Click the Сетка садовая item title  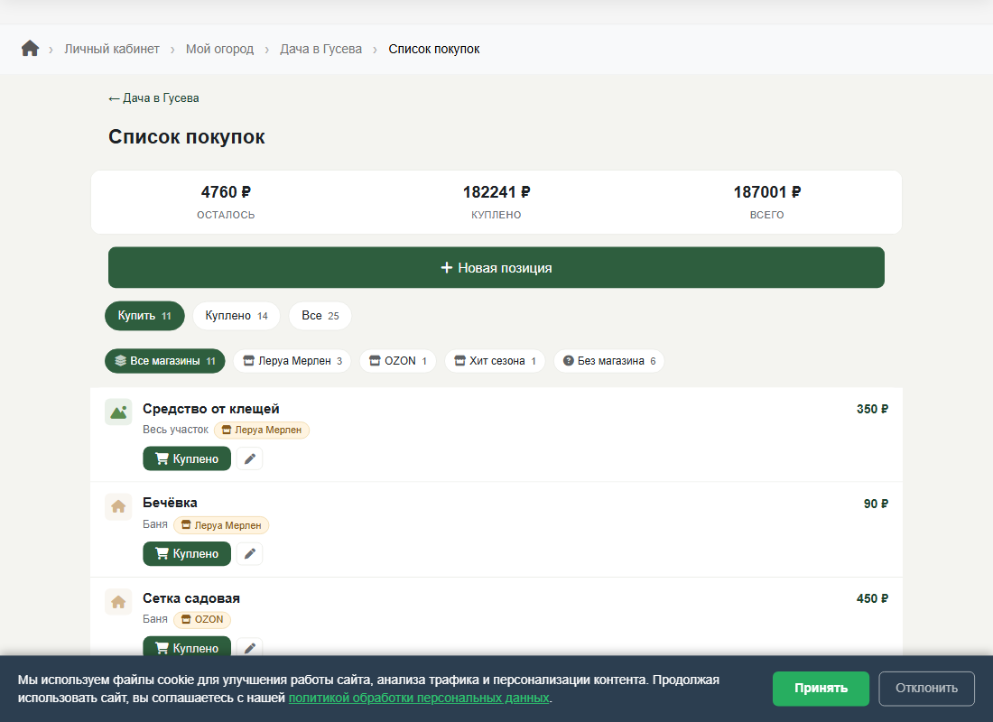(x=191, y=597)
